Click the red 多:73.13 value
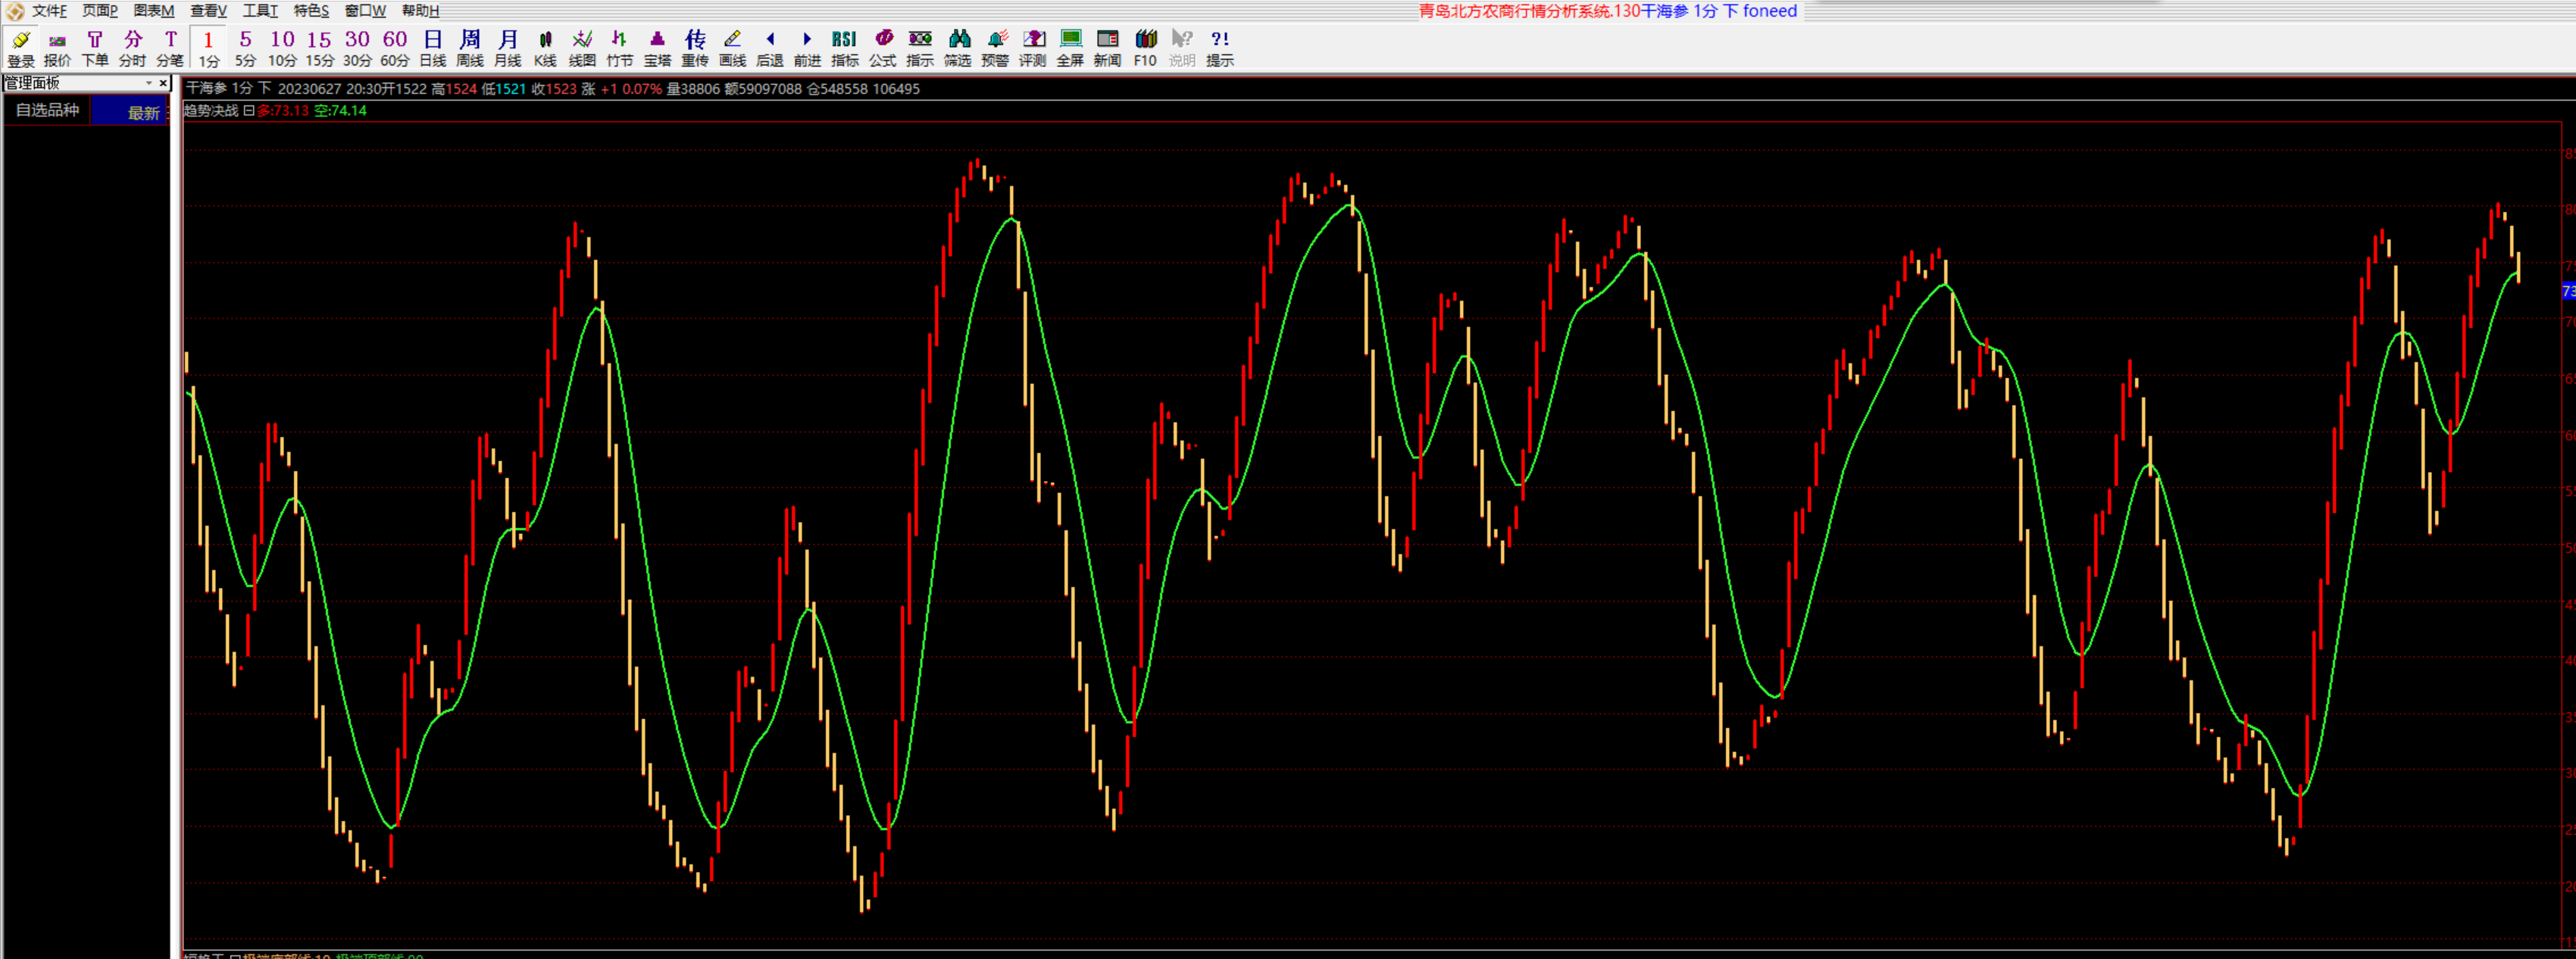The width and height of the screenshot is (2576, 959). coord(283,111)
